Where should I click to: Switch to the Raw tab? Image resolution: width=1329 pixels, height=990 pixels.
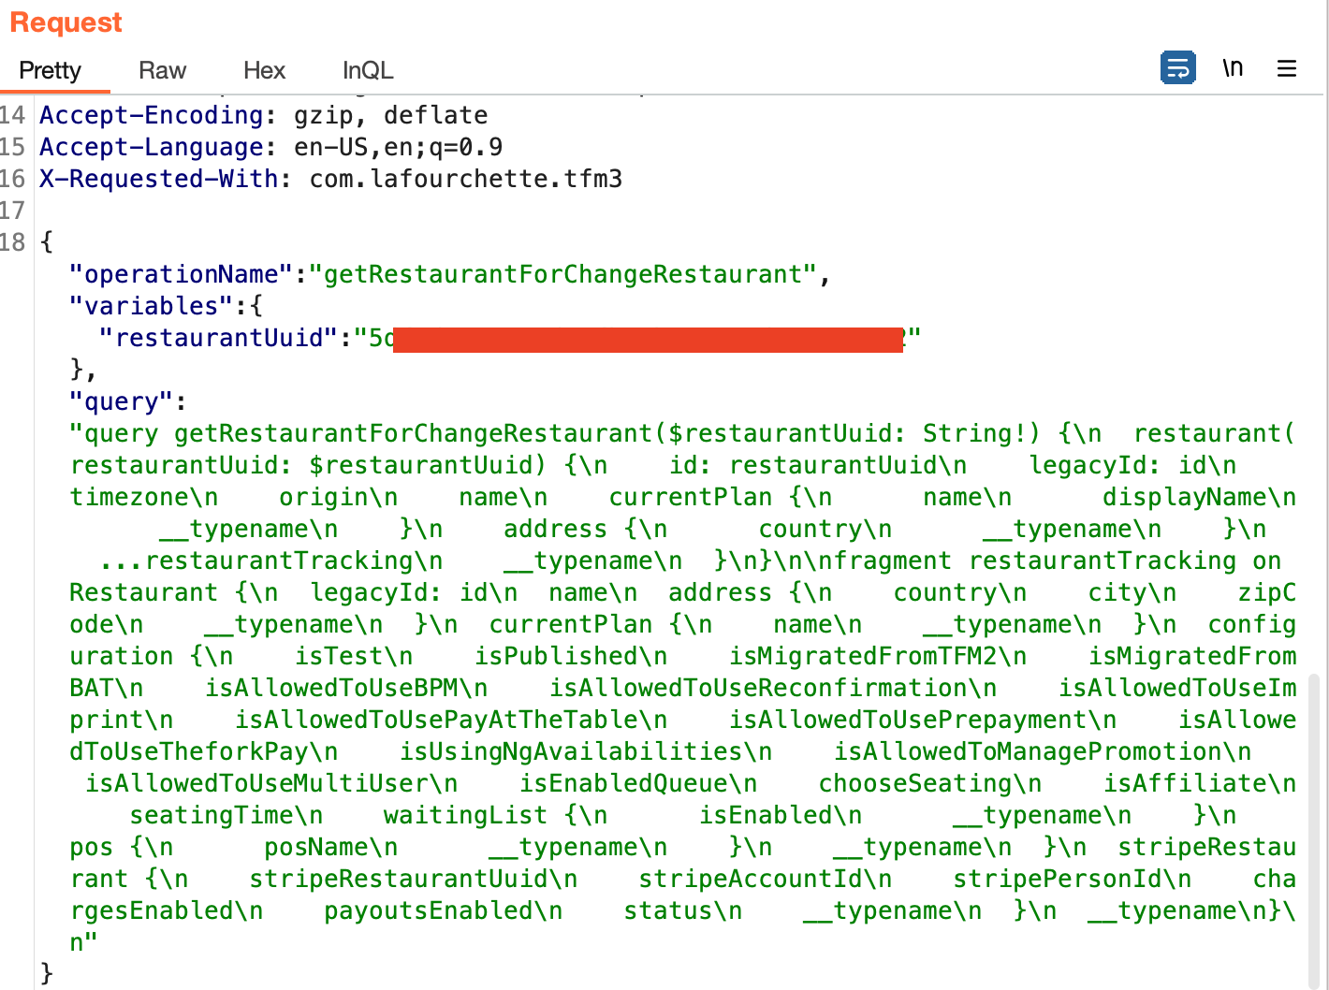point(162,71)
